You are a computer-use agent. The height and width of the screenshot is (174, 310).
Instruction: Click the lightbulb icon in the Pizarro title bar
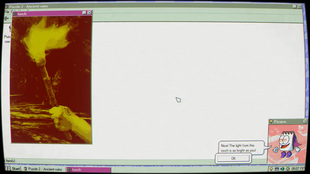click(271, 122)
